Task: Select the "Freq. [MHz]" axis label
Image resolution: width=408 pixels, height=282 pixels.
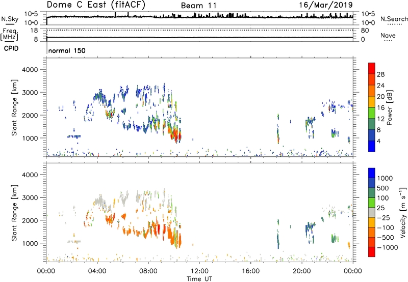Action: click(x=9, y=34)
